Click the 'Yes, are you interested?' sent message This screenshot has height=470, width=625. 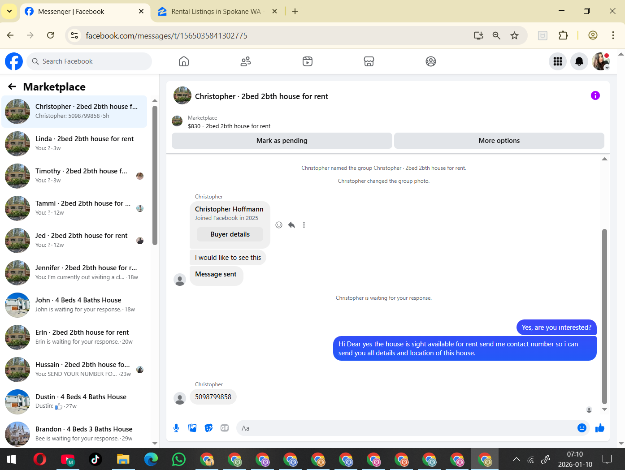556,328
